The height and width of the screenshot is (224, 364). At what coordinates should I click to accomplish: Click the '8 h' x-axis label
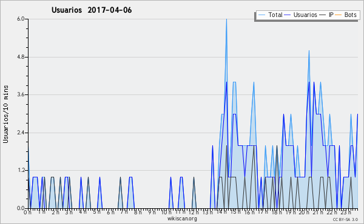click(138, 212)
